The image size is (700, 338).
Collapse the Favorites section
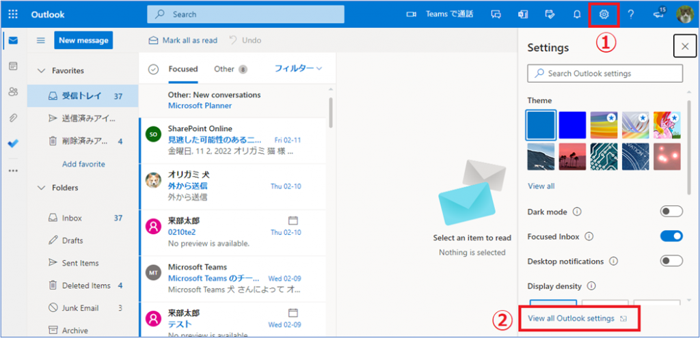coord(42,70)
